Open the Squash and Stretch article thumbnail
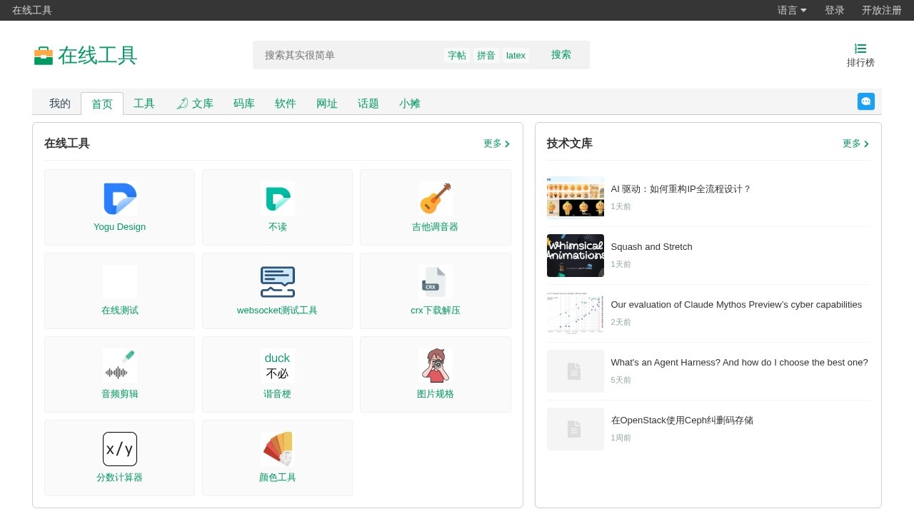Image resolution: width=914 pixels, height=514 pixels. pyautogui.click(x=575, y=256)
